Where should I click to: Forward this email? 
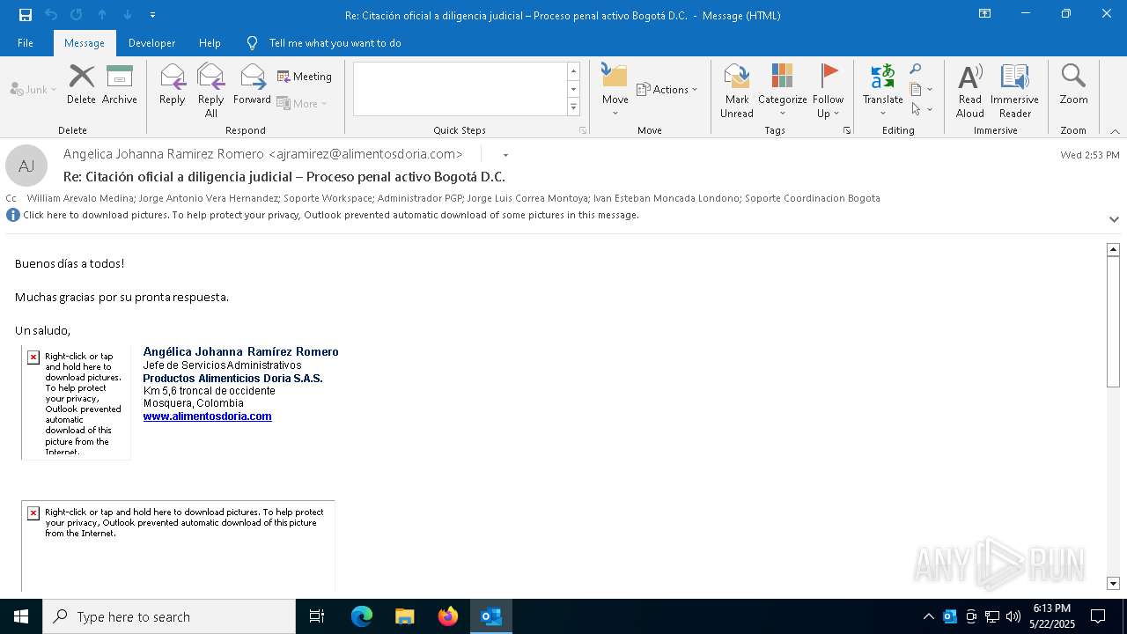[x=252, y=85]
